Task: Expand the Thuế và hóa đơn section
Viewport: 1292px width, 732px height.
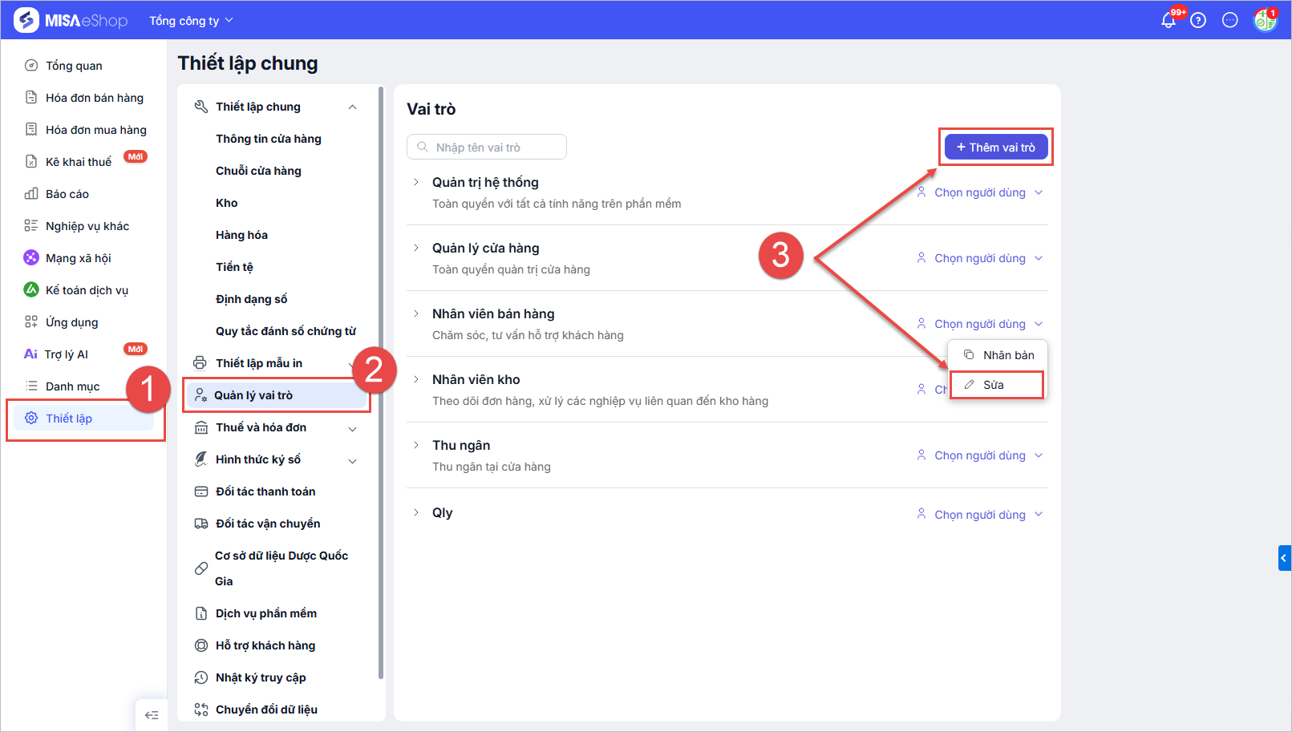Action: (352, 429)
